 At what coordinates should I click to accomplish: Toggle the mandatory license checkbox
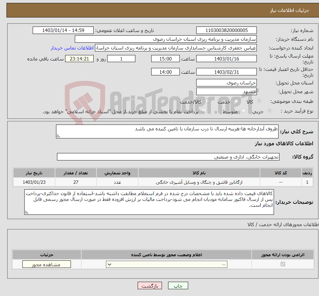[283, 264]
